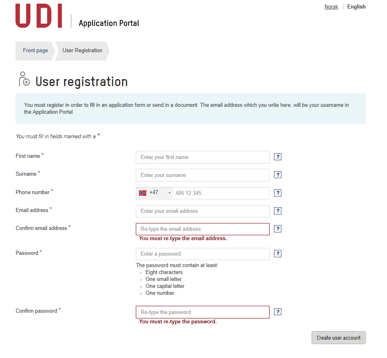Image resolution: width=387 pixels, height=358 pixels.
Task: Focus the first name input field
Action: click(x=202, y=157)
